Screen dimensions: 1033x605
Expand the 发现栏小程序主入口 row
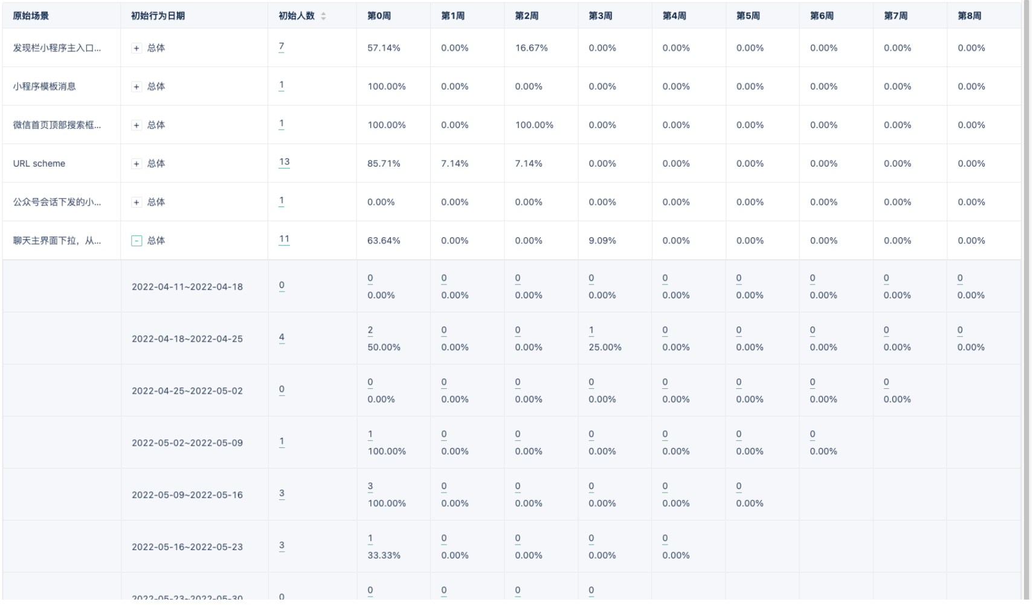pyautogui.click(x=137, y=48)
